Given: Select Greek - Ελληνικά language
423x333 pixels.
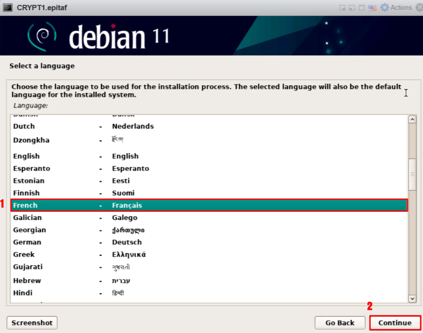Looking at the screenshot, I should (x=24, y=255).
